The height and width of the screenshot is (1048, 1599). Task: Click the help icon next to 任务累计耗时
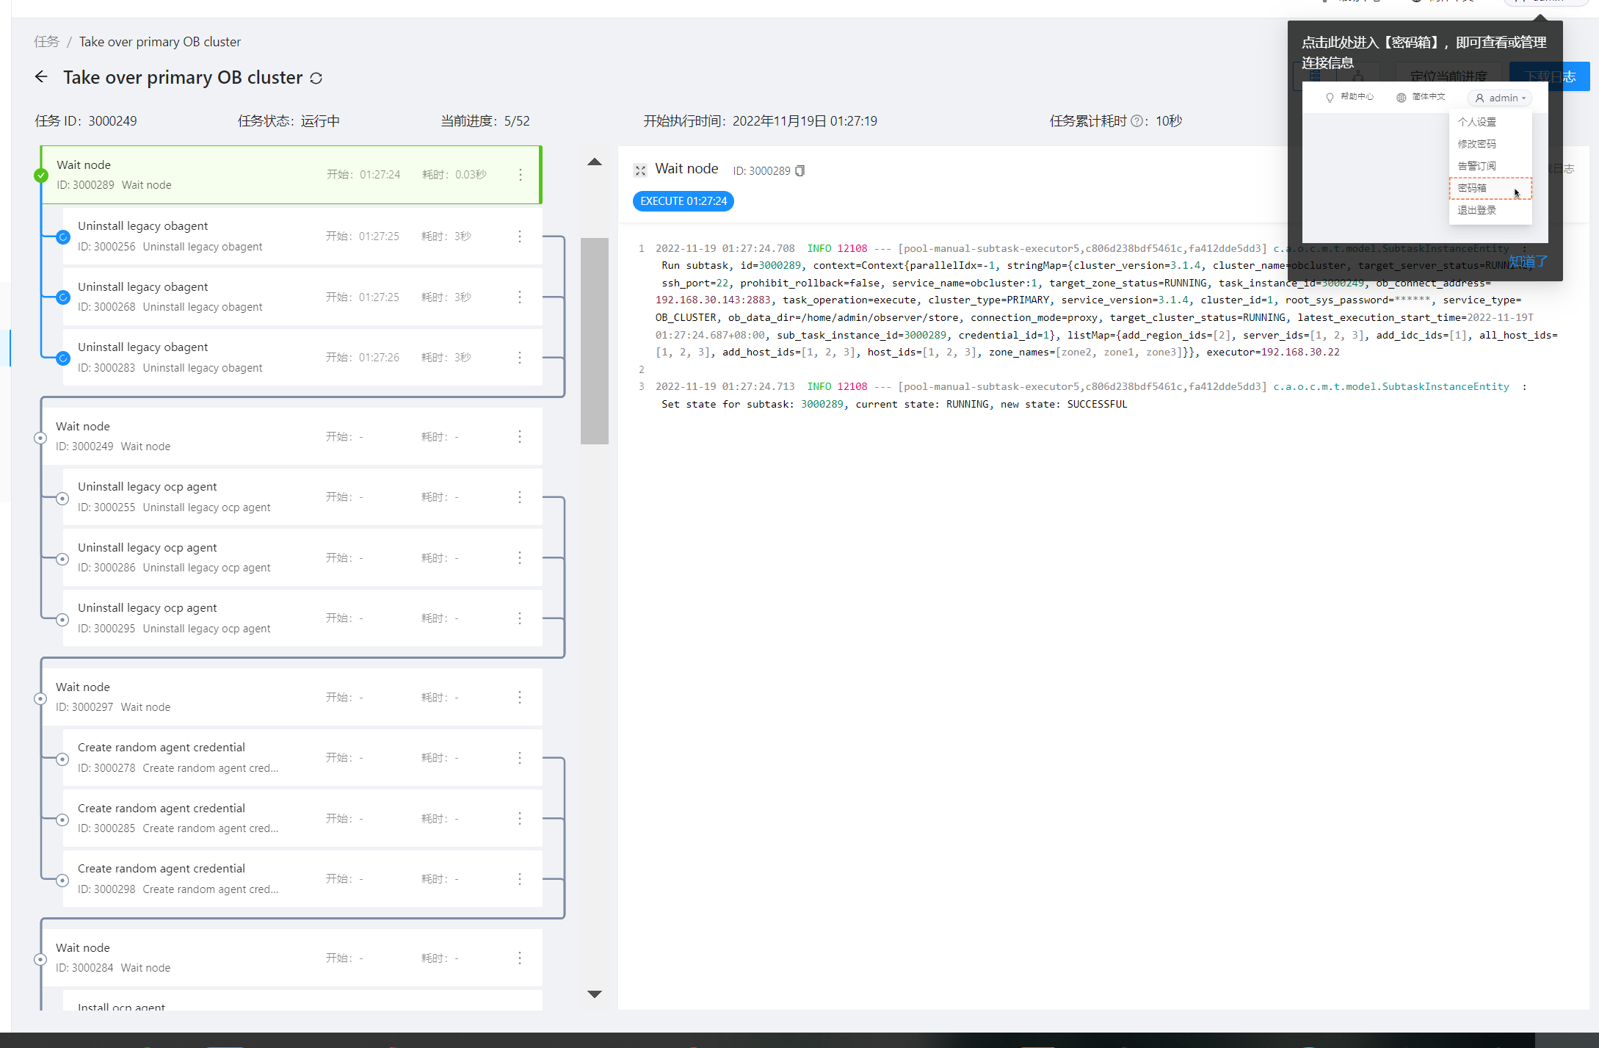point(1136,121)
